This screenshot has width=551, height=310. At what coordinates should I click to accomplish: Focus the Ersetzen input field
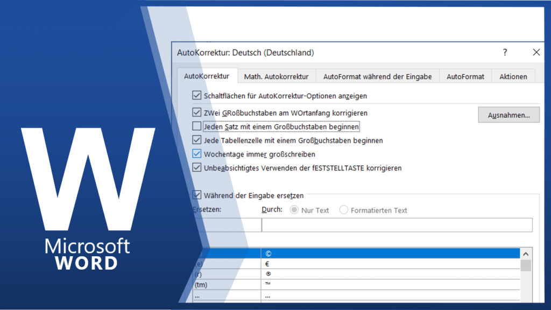tap(227, 225)
